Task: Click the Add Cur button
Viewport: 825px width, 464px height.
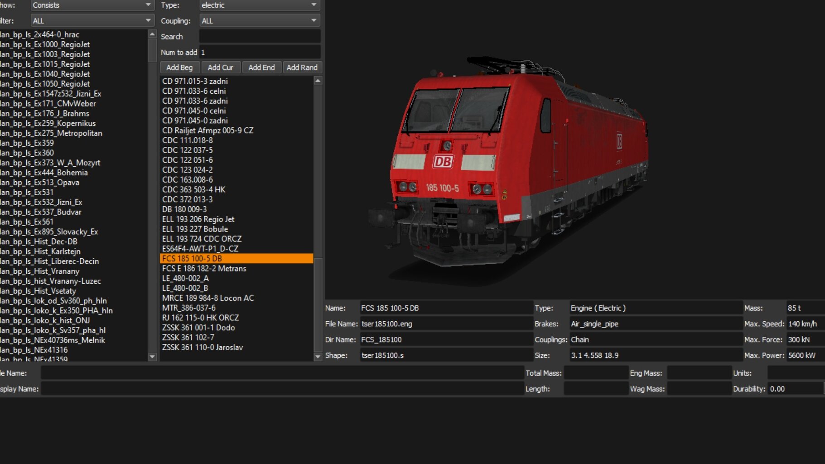Action: [220, 68]
